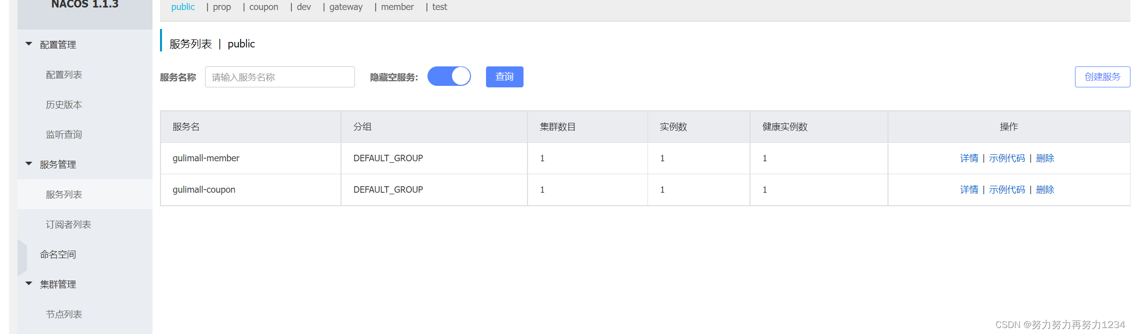Click the 创建服务 button
The image size is (1133, 334).
click(1102, 77)
